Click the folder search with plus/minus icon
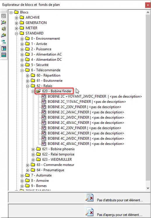Image resolution: width=151 pixels, height=218 pixels. click(3, 23)
